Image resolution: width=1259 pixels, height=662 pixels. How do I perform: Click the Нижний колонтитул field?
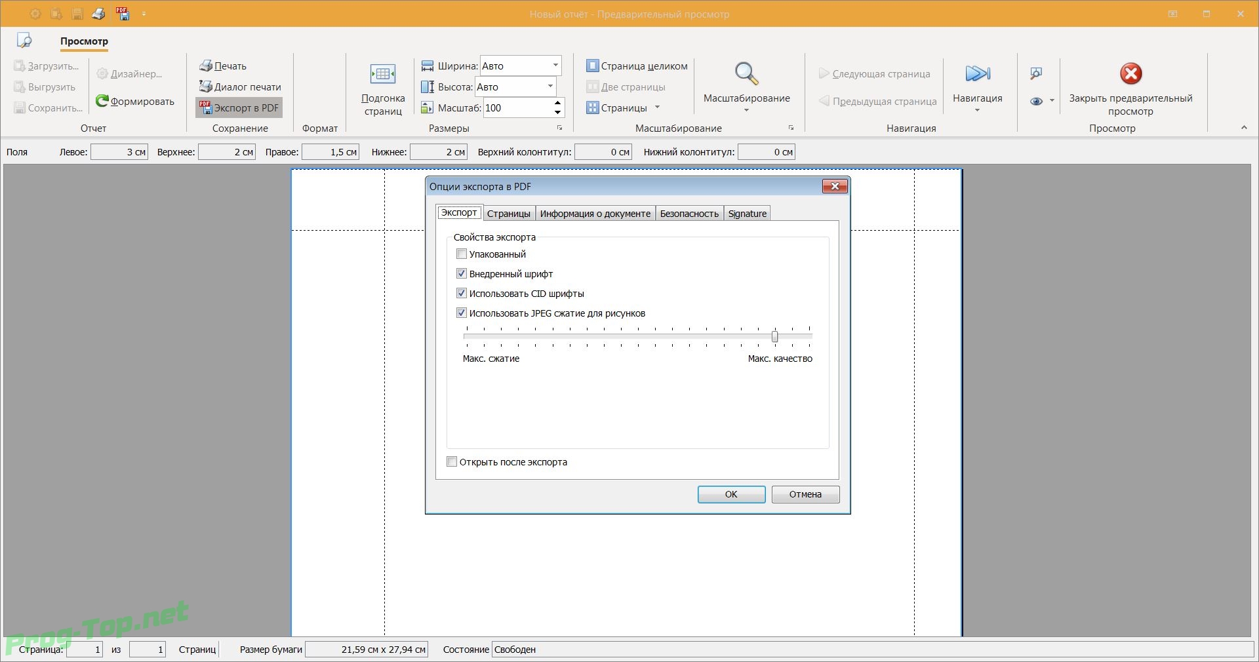click(x=767, y=152)
